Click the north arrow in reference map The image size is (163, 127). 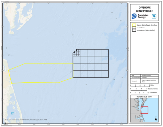coord(156,119)
